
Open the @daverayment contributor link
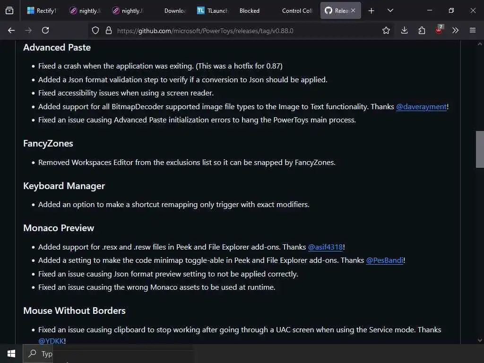[421, 106]
